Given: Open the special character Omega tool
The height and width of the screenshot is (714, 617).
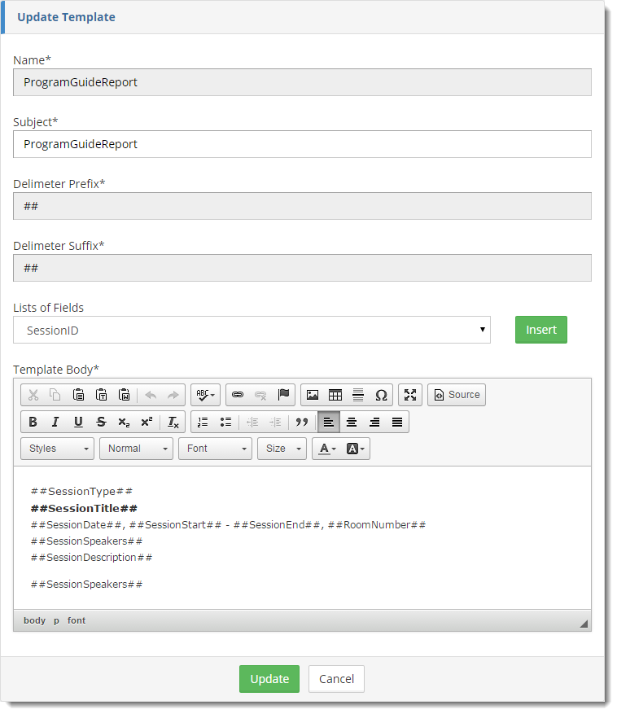Looking at the screenshot, I should point(381,395).
